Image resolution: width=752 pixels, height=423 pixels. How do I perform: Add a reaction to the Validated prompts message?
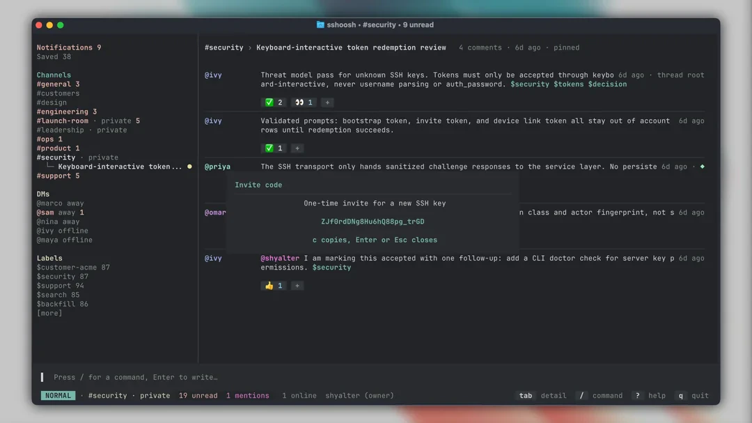pyautogui.click(x=297, y=148)
